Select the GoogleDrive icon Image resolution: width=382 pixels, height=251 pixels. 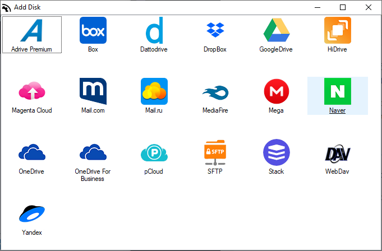[x=276, y=31]
